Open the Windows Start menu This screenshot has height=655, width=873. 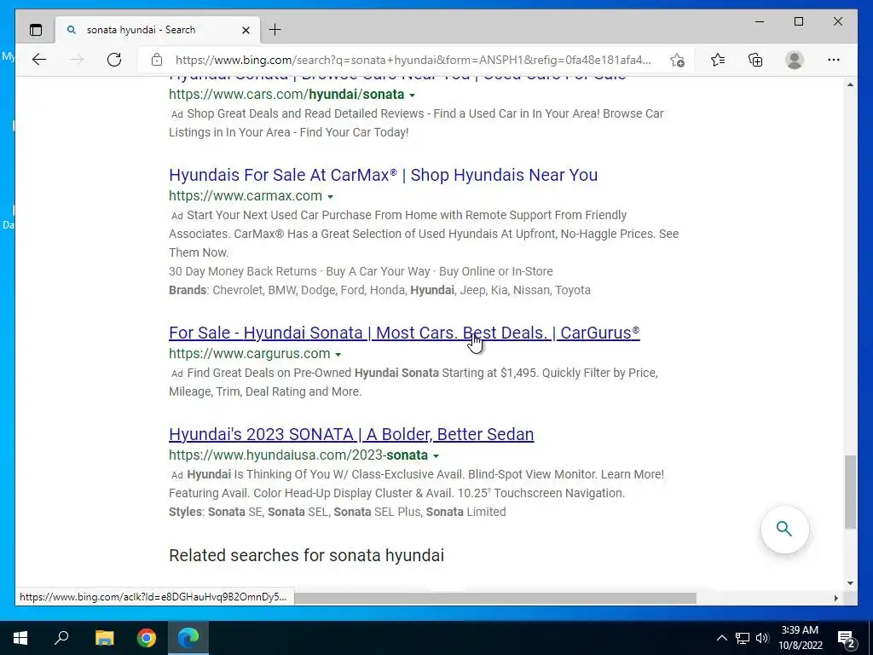20,638
